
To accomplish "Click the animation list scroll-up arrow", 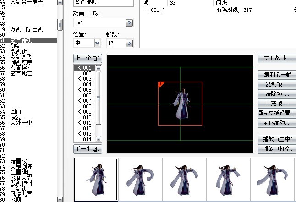I will click(60, 2).
